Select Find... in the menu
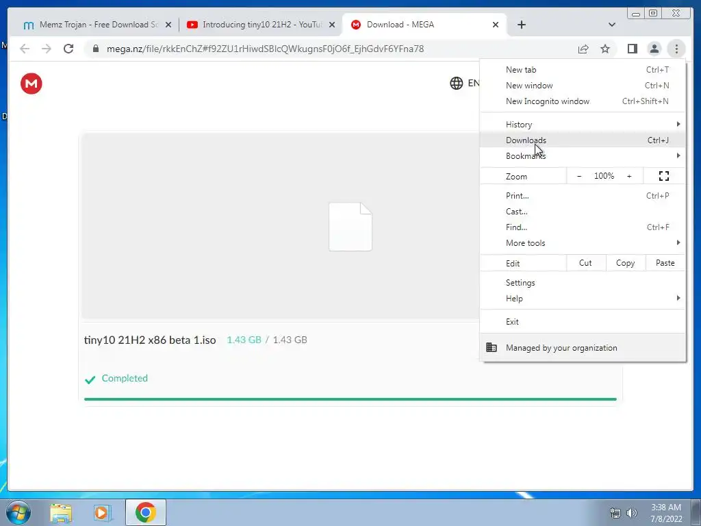 (583, 227)
